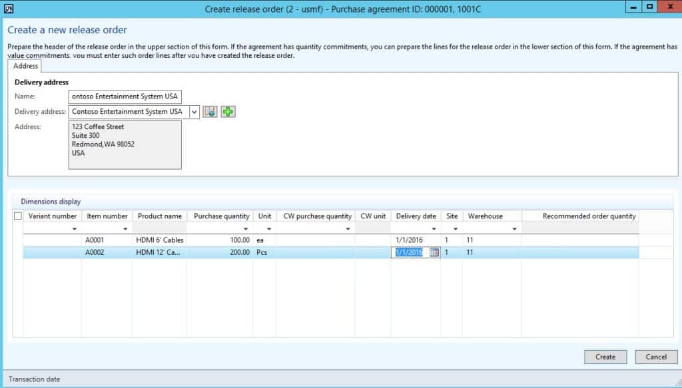This screenshot has height=388, width=682.
Task: Click the Recommended order quantity column header
Action: point(580,216)
